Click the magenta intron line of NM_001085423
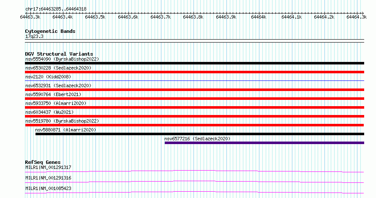The image size is (376, 198). click(x=194, y=192)
